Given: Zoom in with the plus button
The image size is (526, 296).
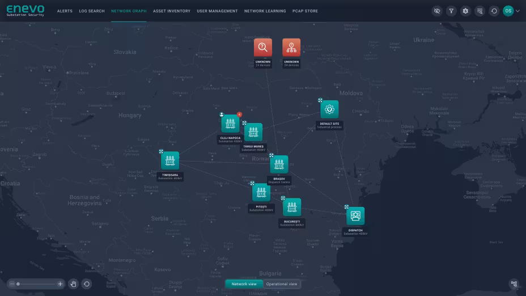Looking at the screenshot, I should coord(60,284).
